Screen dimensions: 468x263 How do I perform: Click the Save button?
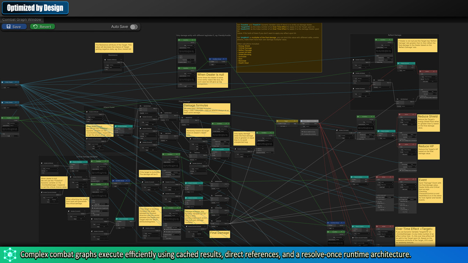(x=14, y=26)
